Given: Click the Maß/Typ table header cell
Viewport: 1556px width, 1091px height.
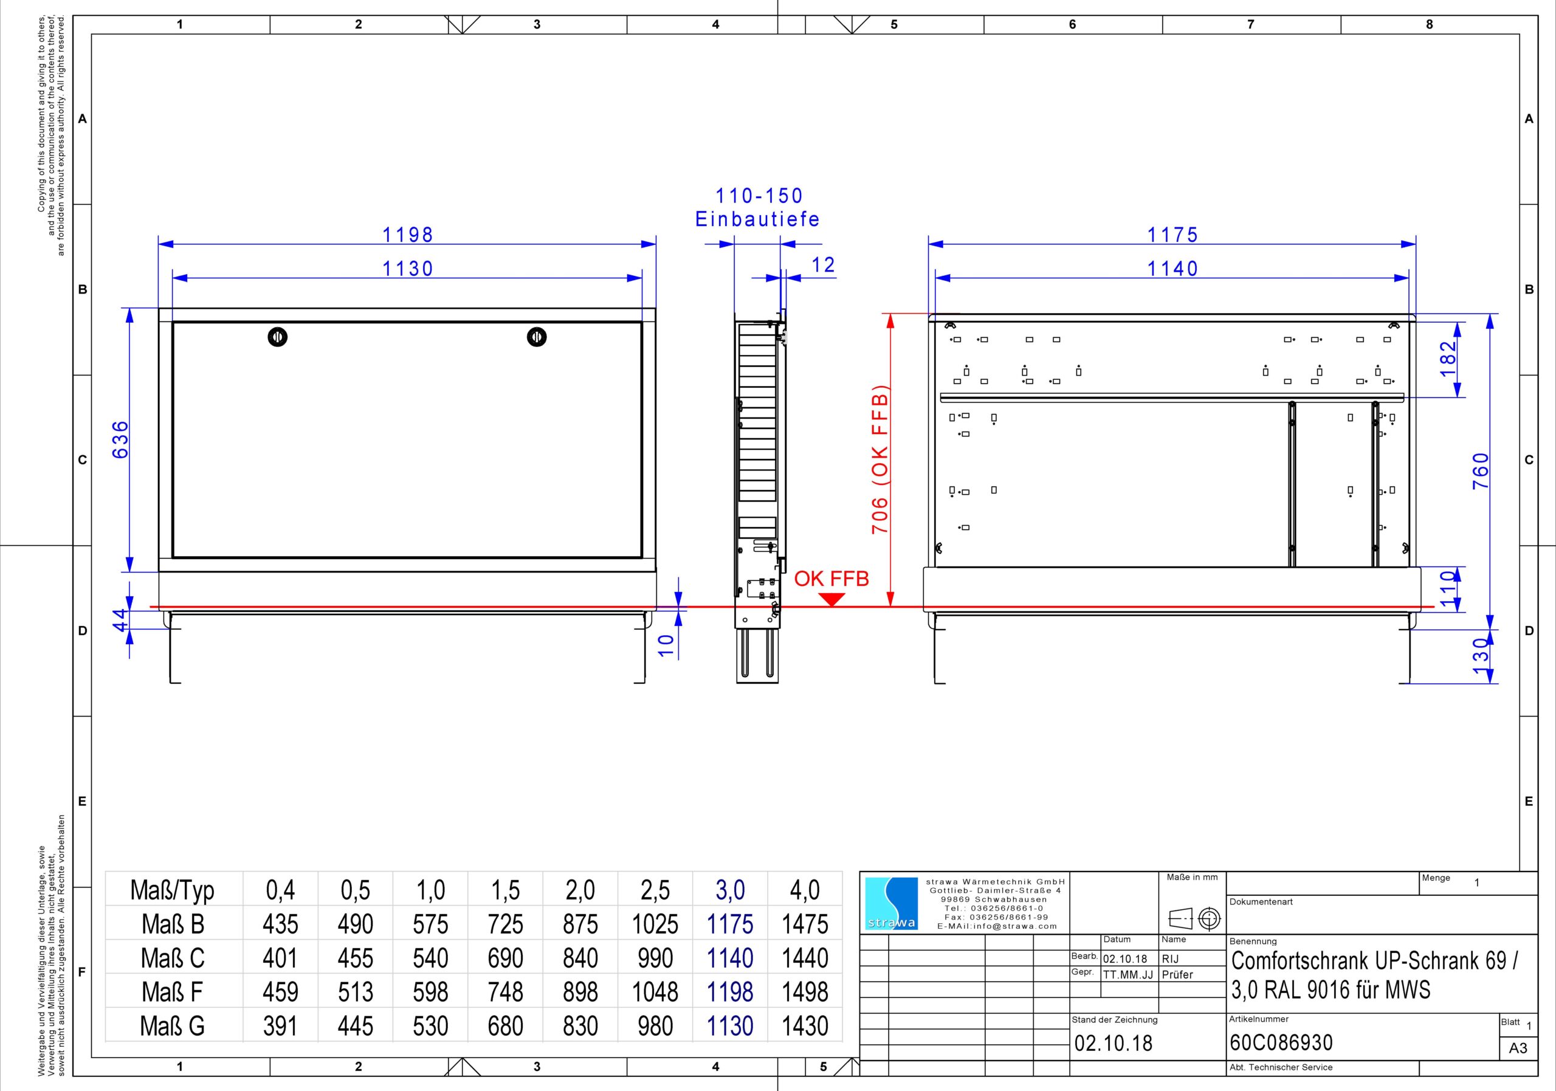Looking at the screenshot, I should [172, 890].
